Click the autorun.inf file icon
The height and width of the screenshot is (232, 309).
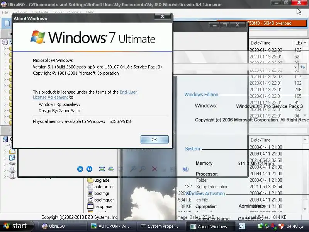click(90, 187)
